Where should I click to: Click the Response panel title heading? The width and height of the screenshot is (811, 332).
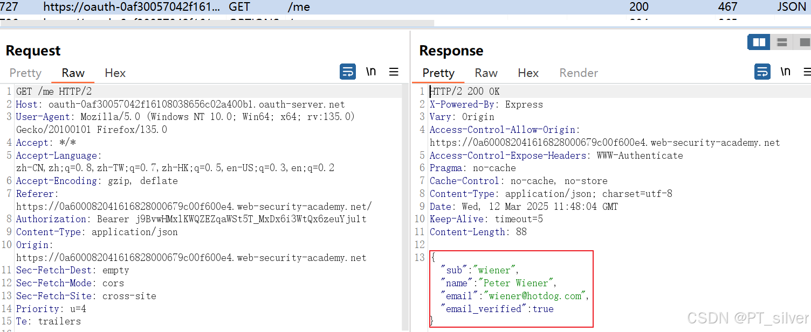(x=451, y=51)
